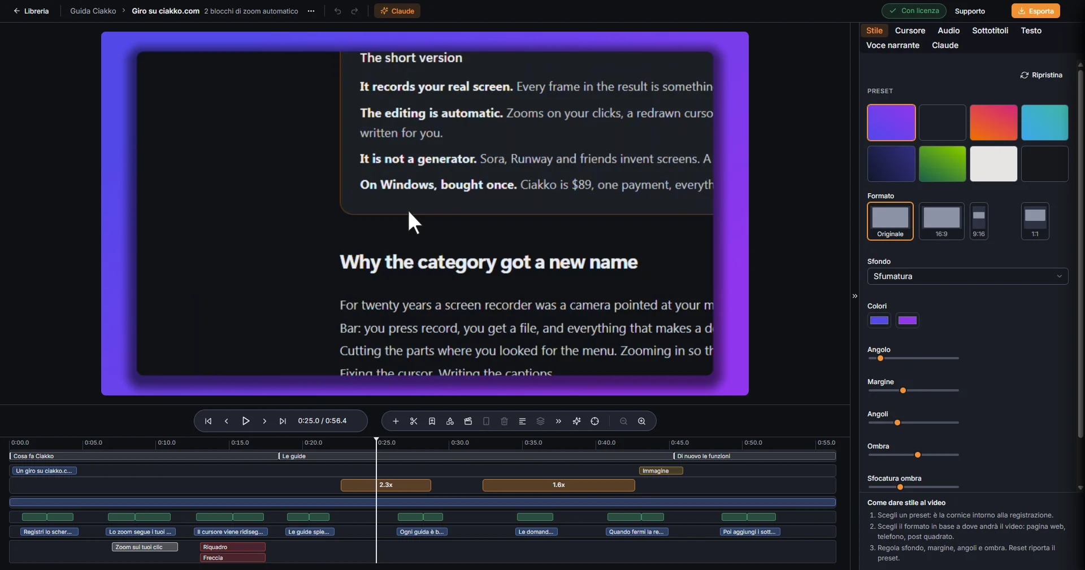Viewport: 1085px width, 570px height.
Task: Select the green gradient preset
Action: pos(942,164)
